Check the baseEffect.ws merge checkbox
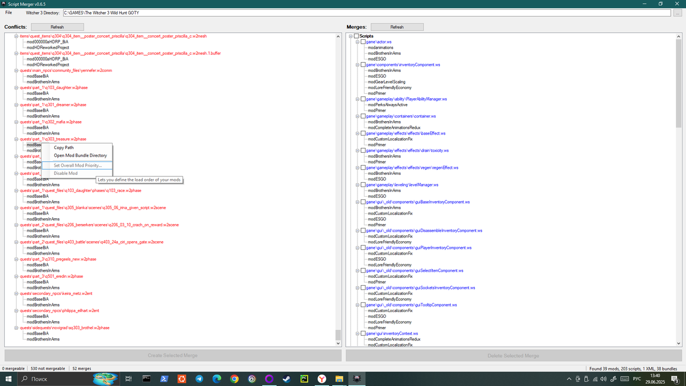686x386 pixels. tap(363, 133)
